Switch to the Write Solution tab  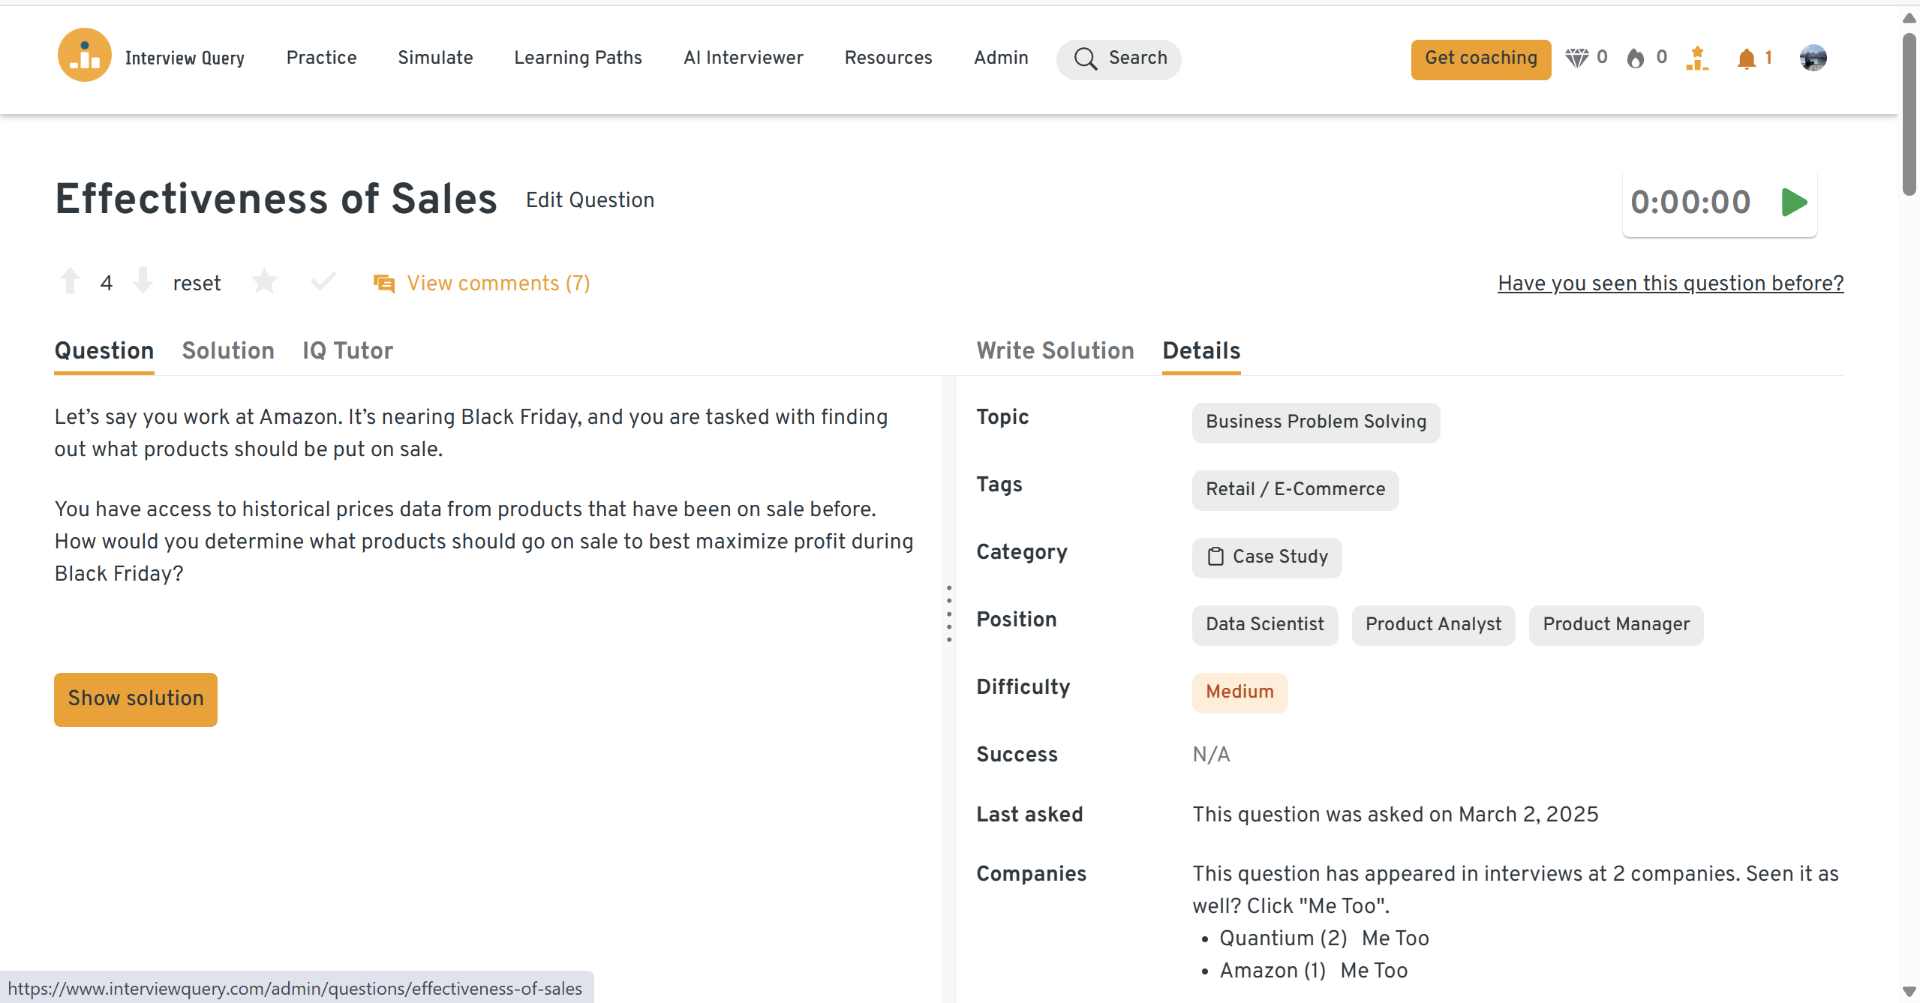(1055, 350)
